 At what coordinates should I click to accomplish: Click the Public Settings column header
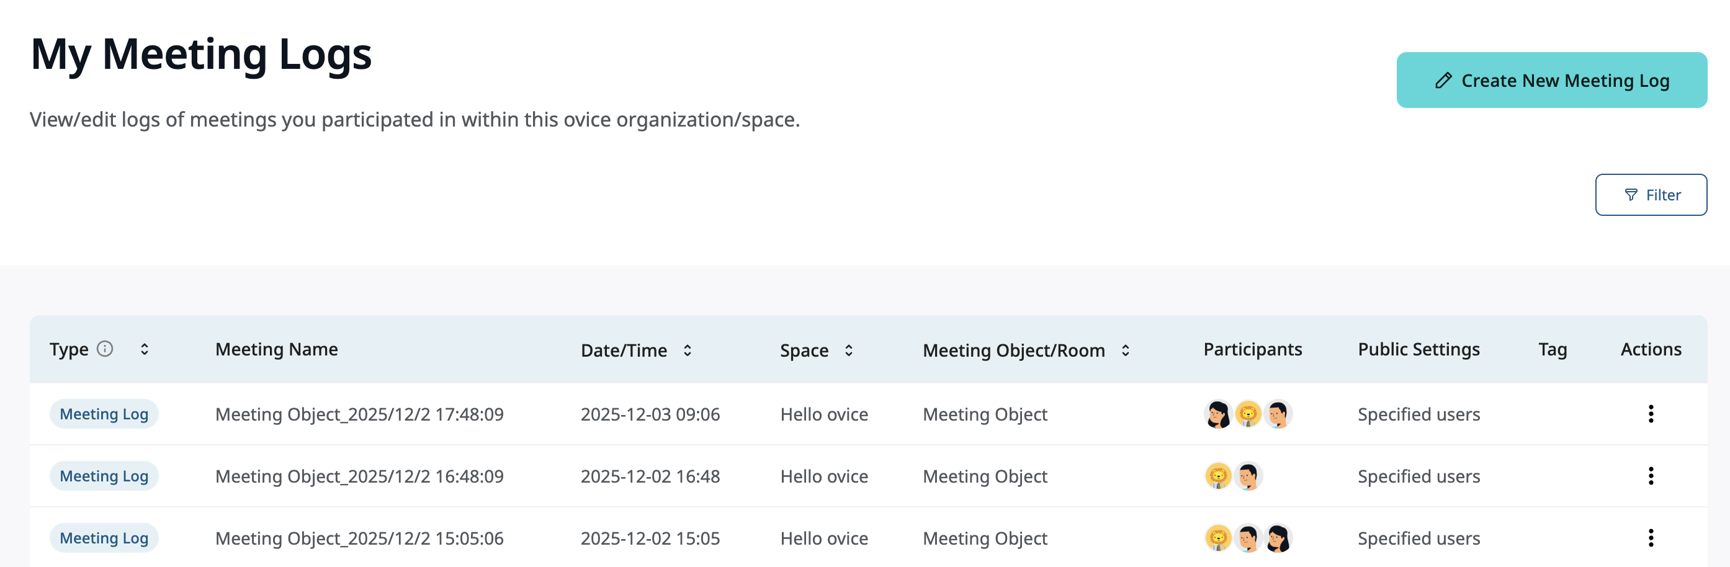click(x=1419, y=349)
